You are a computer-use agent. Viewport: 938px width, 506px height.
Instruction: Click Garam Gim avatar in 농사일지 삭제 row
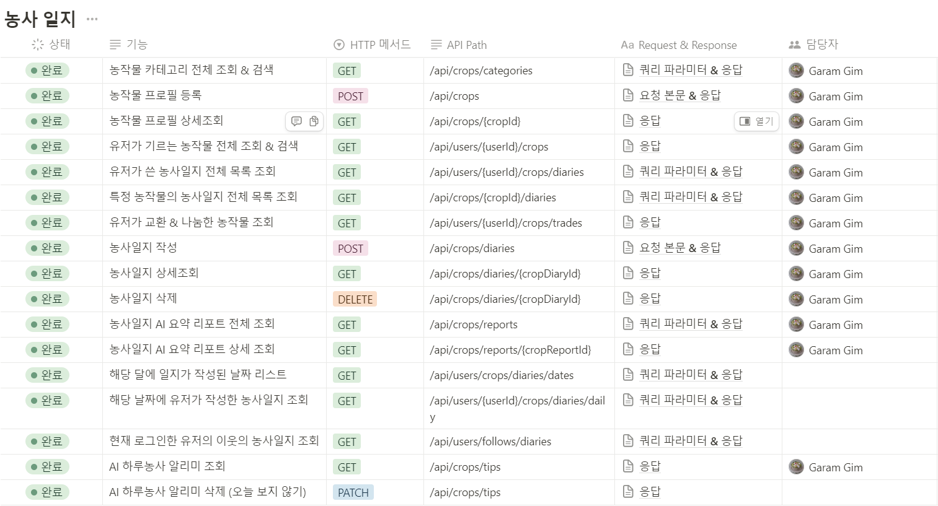point(796,299)
